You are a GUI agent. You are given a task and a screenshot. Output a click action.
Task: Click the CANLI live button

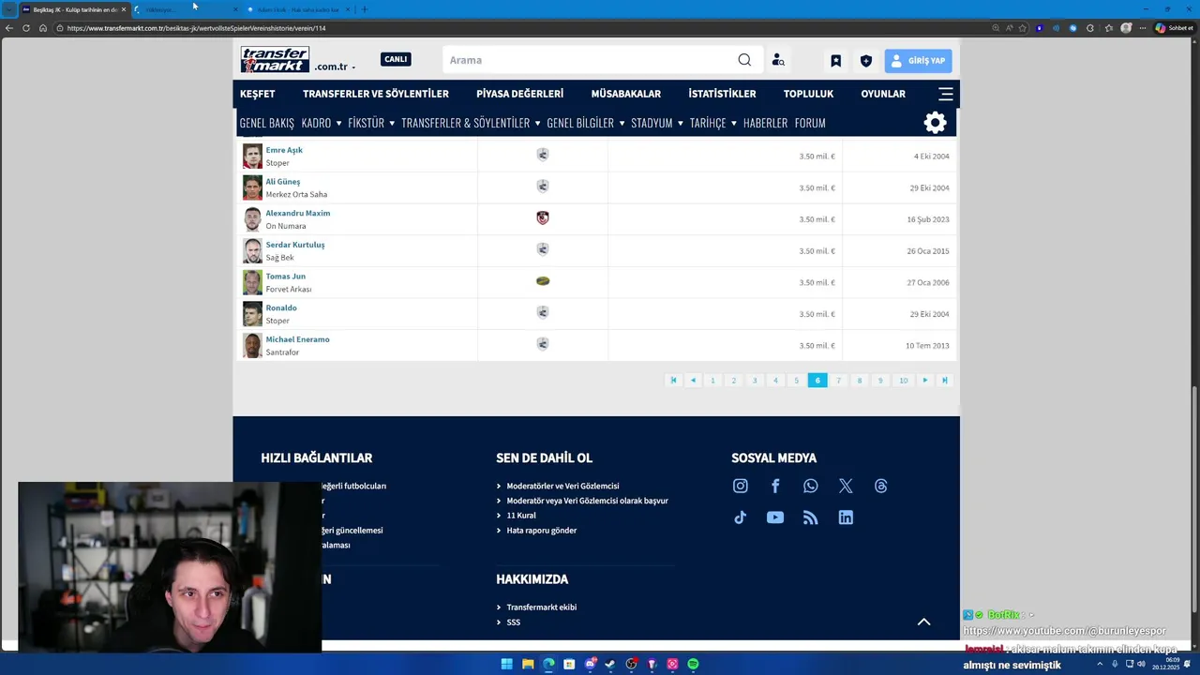coord(396,59)
